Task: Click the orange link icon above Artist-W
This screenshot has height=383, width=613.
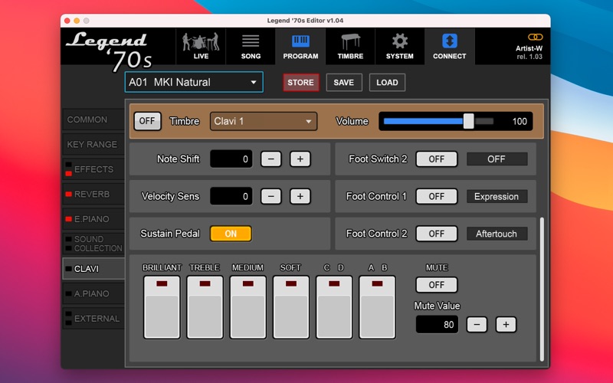Action: tap(535, 37)
